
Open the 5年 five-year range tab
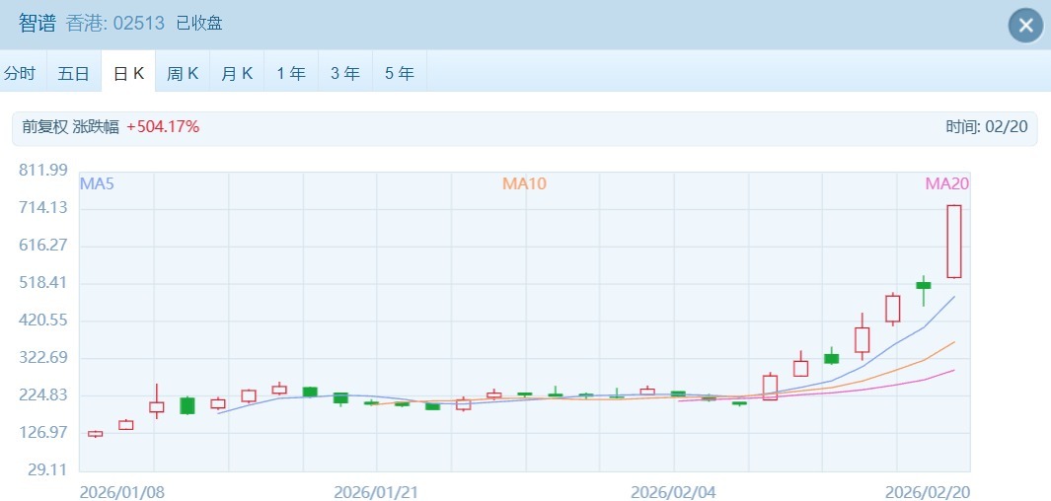(400, 73)
